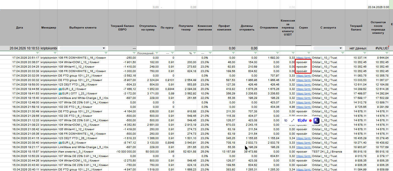Screen dimensions: 393x171
Task: Select client cell '123 DE|IT FTD' dated 17.04.2026 19:58:00
Action: click(83, 84)
